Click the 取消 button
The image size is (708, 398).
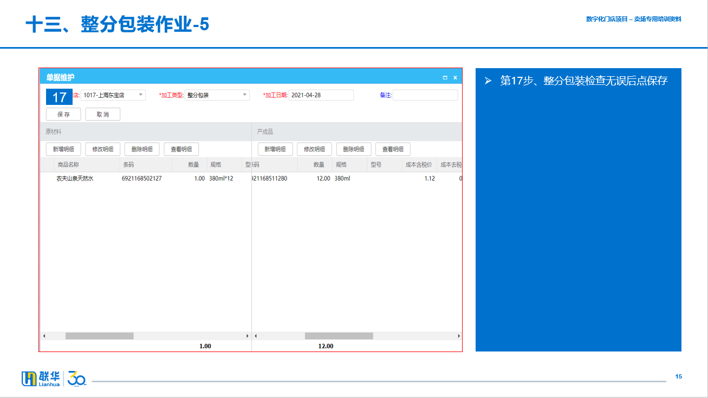103,114
